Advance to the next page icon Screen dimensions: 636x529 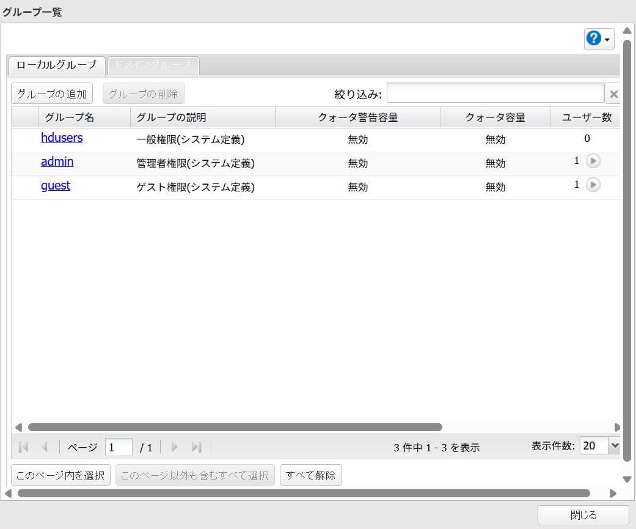pyautogui.click(x=175, y=447)
